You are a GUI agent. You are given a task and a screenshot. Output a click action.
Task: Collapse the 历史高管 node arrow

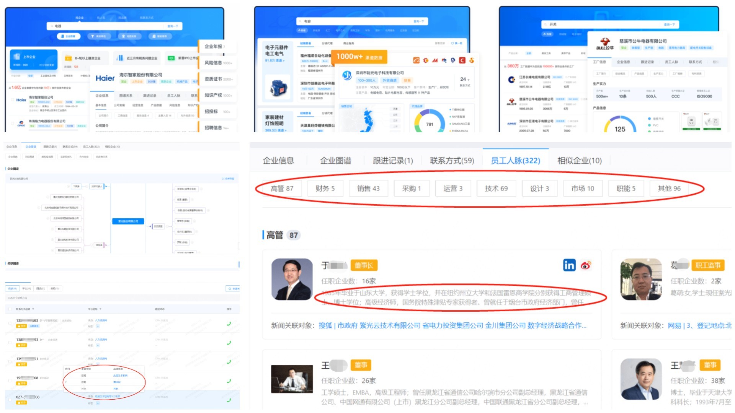click(150, 226)
